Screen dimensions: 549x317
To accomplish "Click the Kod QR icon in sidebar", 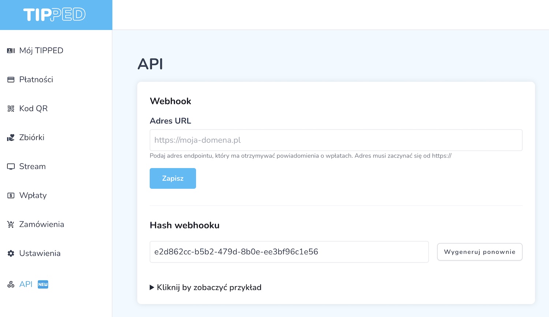I will tap(11, 109).
